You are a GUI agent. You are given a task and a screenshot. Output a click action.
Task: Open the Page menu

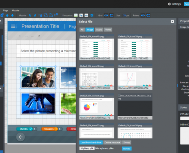(x=6, y=10)
